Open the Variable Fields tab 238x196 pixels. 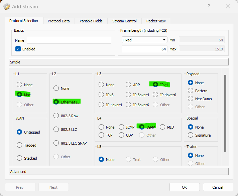91,21
